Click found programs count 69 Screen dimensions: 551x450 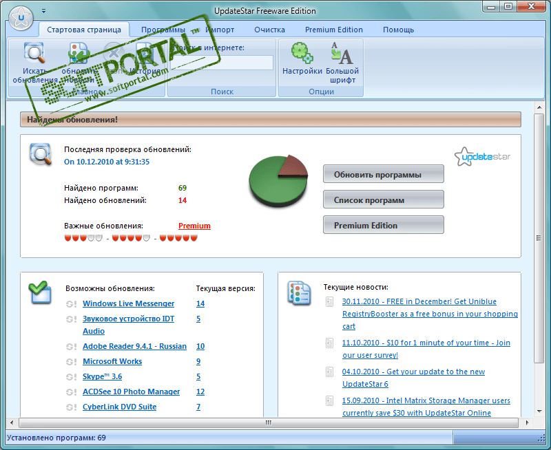(x=183, y=188)
